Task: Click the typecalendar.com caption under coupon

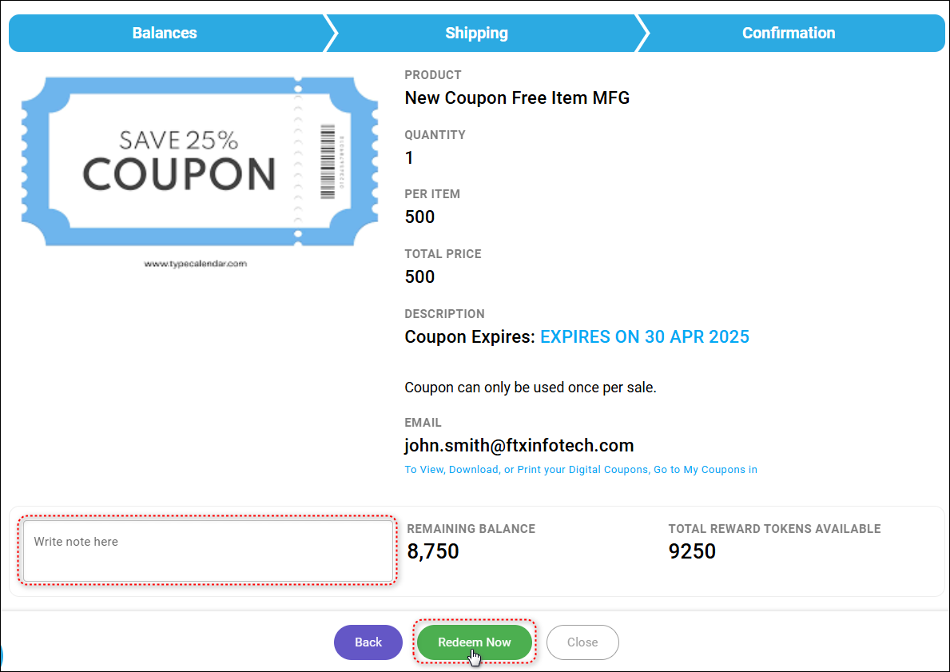Action: pyautogui.click(x=196, y=263)
